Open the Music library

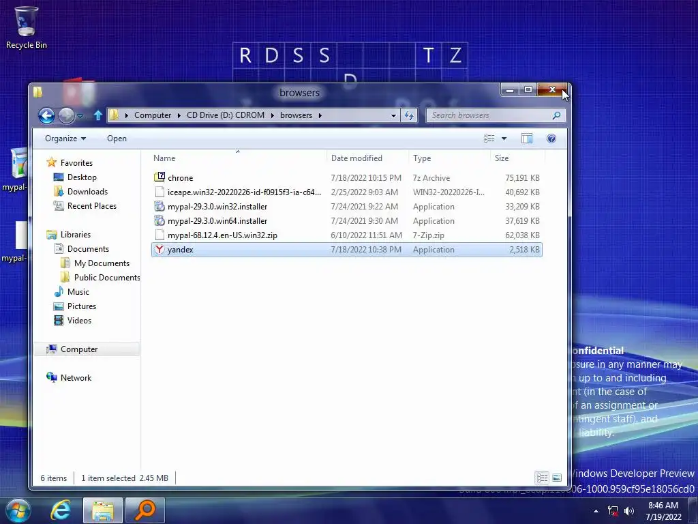click(x=78, y=292)
